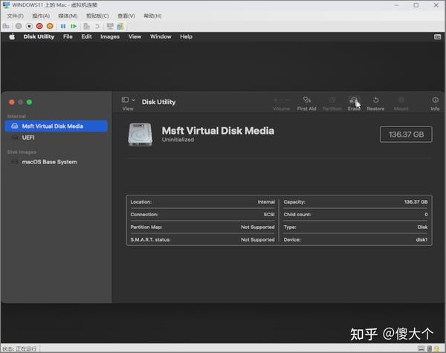Click the Connection value SCSI

269,215
